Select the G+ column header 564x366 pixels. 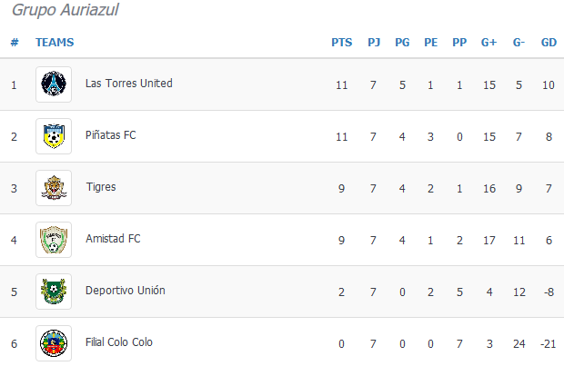point(488,43)
